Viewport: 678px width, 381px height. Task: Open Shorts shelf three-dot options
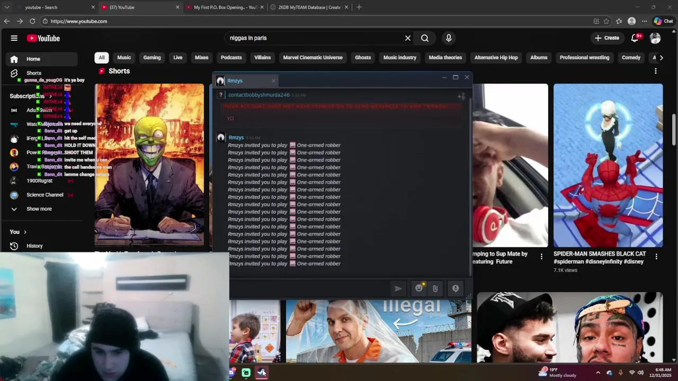[655, 71]
